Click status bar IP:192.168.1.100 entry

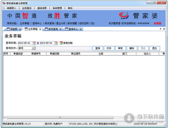tap(81, 124)
